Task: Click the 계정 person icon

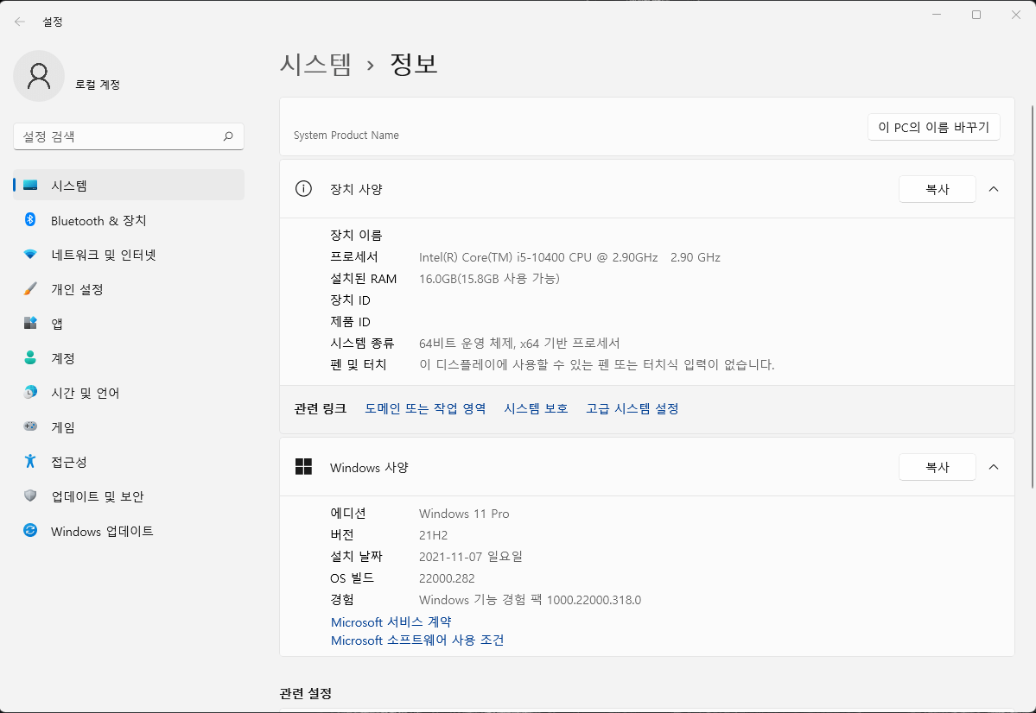Action: coord(30,357)
